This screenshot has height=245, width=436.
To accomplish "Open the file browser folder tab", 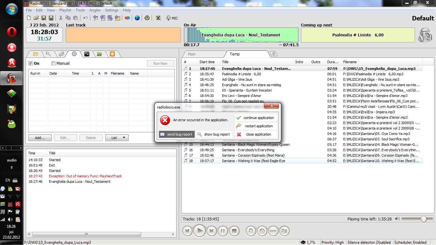I will coord(35,54).
